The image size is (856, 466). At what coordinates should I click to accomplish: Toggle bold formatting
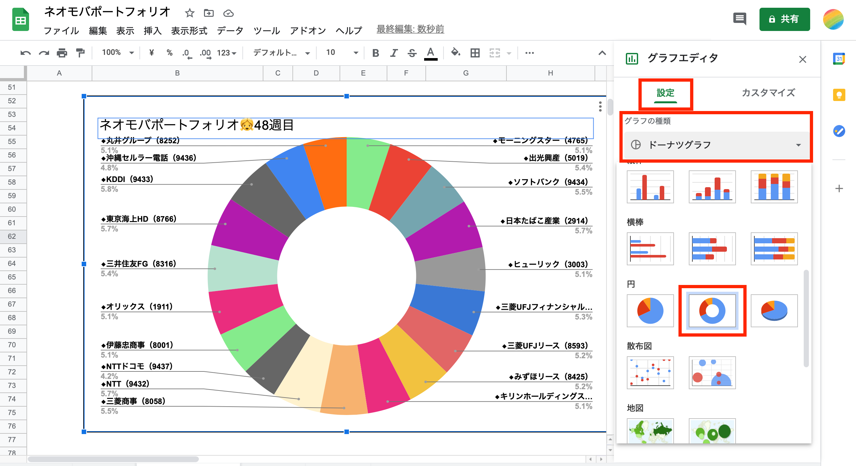(375, 53)
